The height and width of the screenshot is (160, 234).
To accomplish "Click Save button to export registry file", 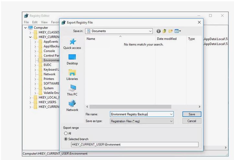I will point(192,114).
